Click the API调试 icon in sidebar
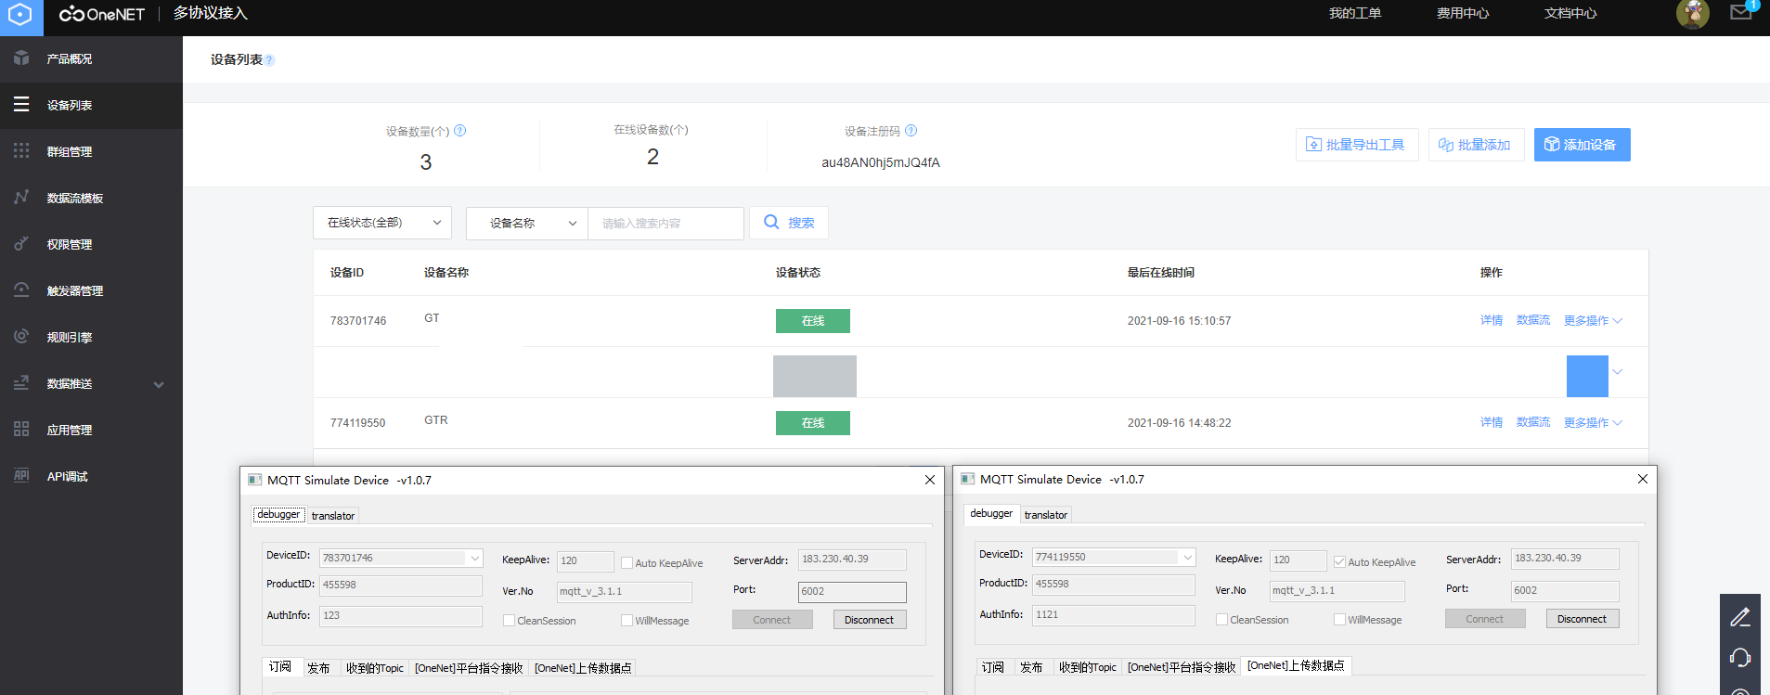Image resolution: width=1770 pixels, height=695 pixels. (21, 475)
